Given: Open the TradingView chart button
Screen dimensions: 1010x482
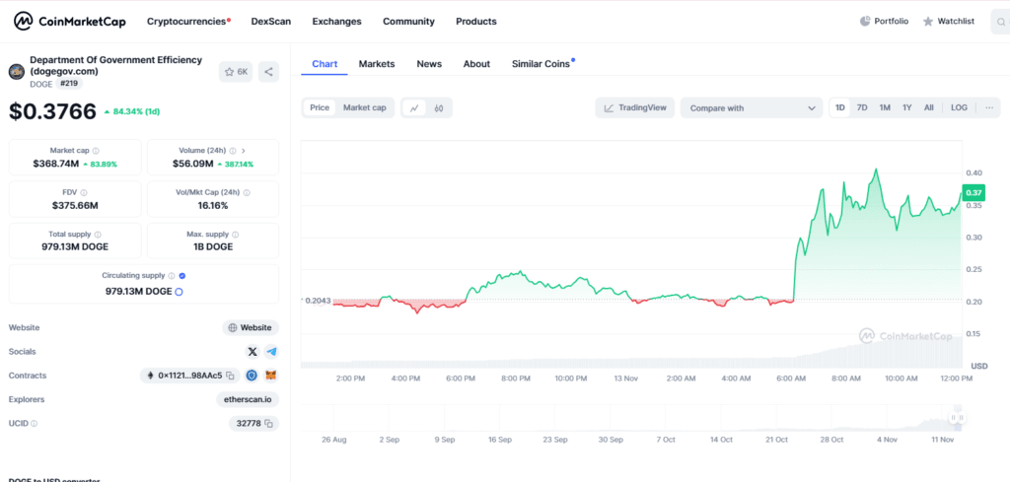Looking at the screenshot, I should 635,108.
